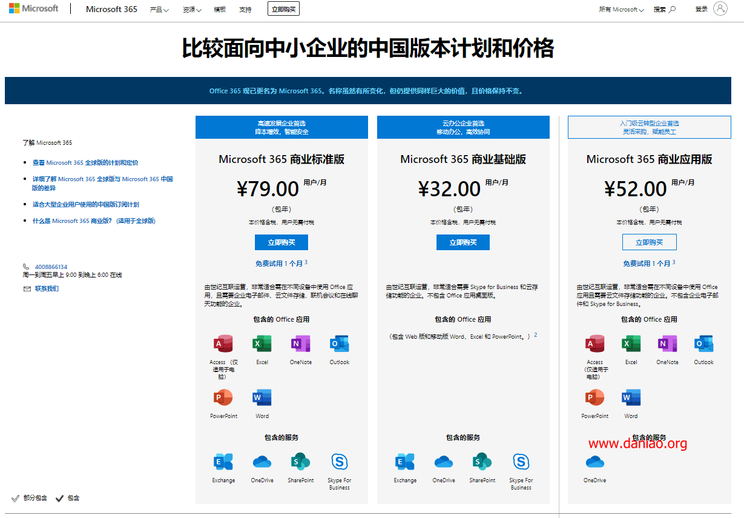Click the PowerPoint icon in 商业标准版 plan
This screenshot has height=518, width=744.
point(223,397)
